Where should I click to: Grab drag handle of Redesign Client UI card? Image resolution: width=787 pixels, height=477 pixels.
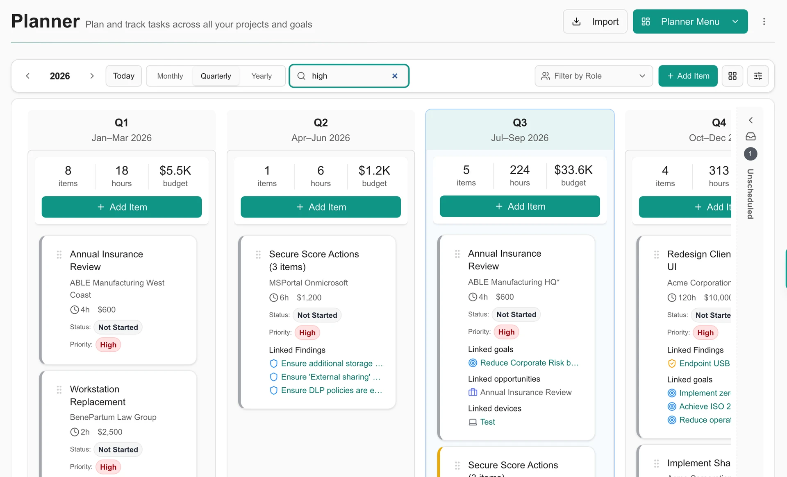657,255
